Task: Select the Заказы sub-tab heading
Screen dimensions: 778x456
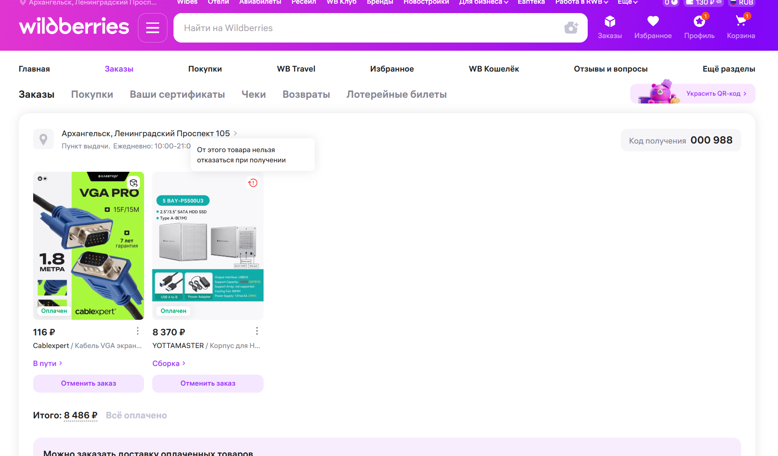Action: pos(36,94)
